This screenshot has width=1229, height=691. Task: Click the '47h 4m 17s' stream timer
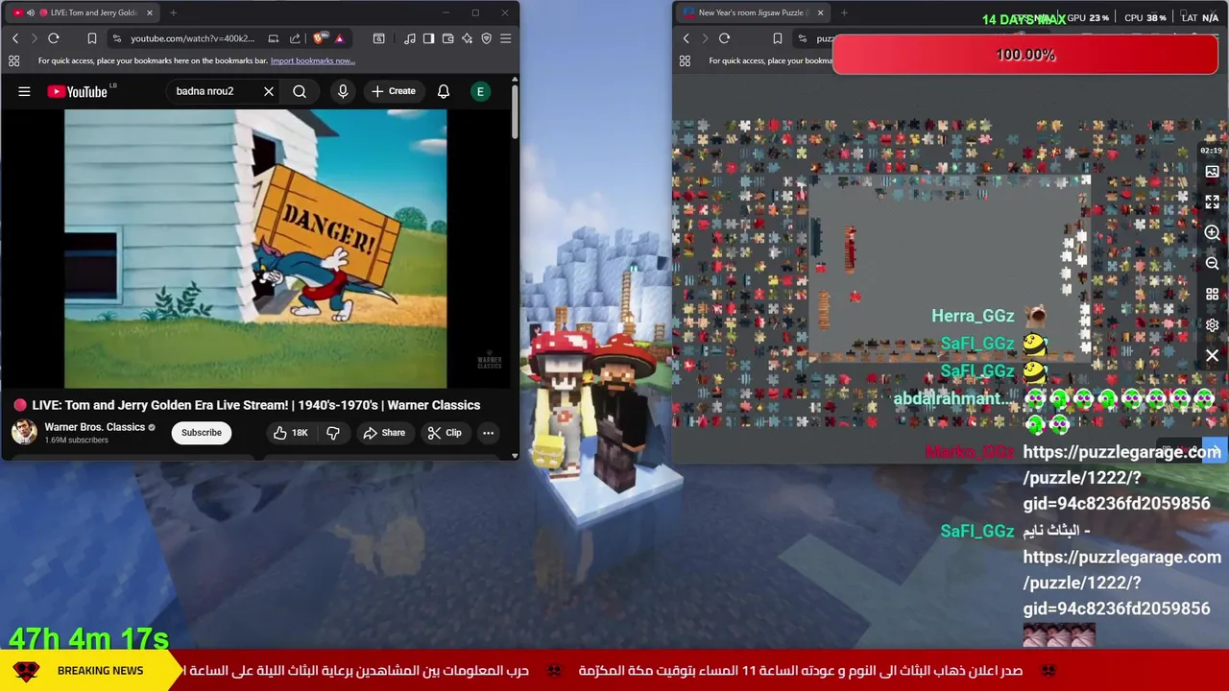pyautogui.click(x=89, y=639)
